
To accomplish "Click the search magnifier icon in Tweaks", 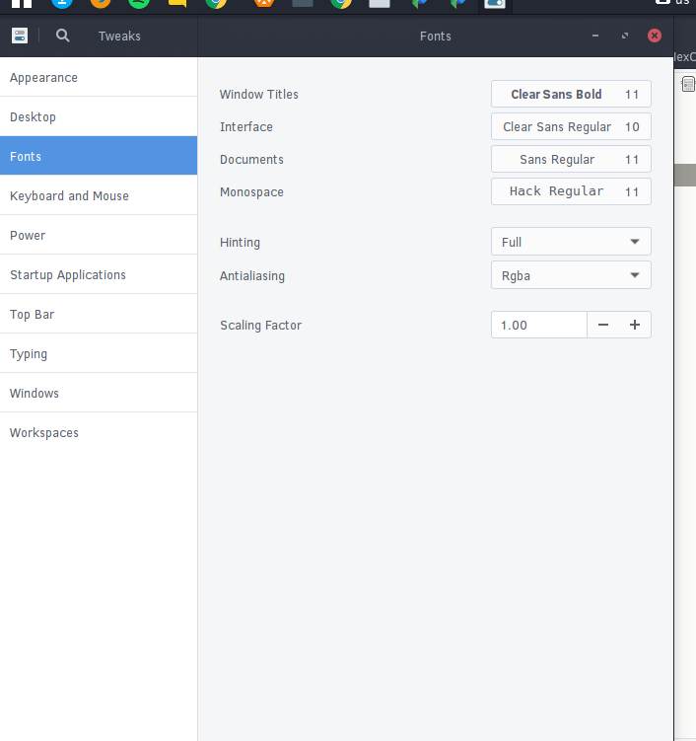I will click(62, 36).
